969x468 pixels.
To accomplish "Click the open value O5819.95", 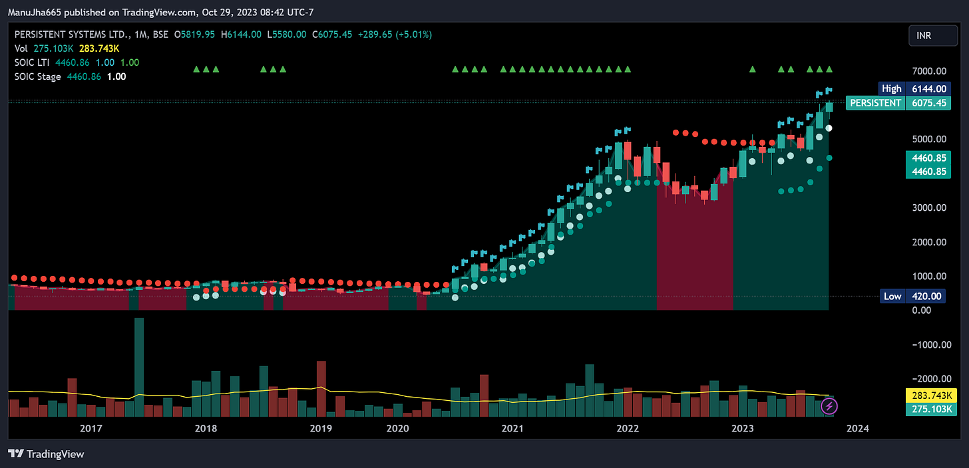I will point(194,35).
